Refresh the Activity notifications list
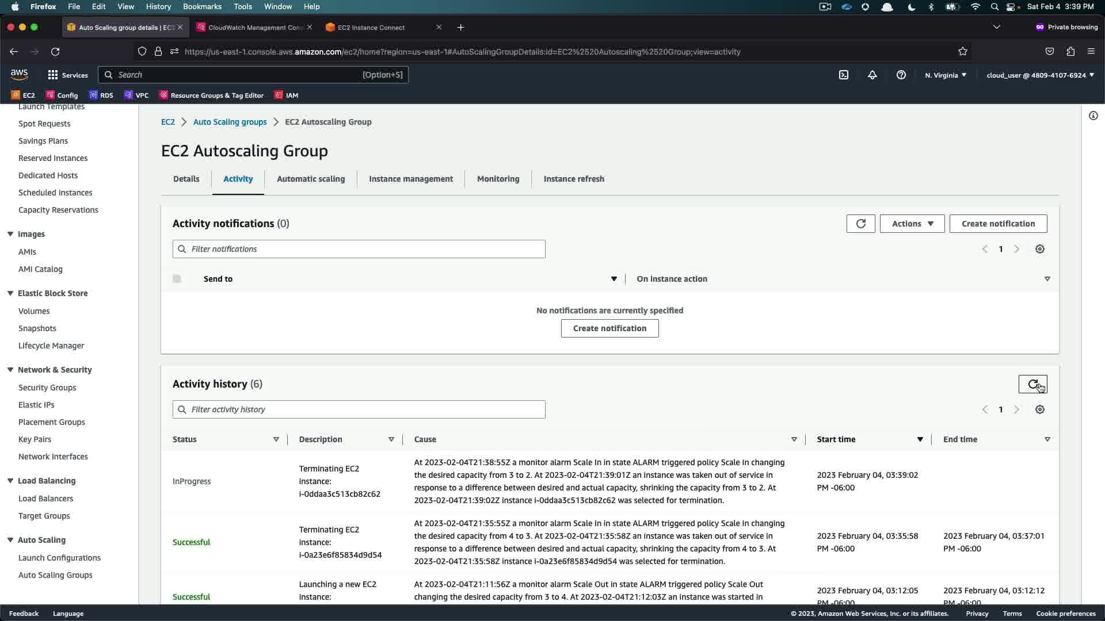Viewport: 1105px width, 621px height. (861, 224)
